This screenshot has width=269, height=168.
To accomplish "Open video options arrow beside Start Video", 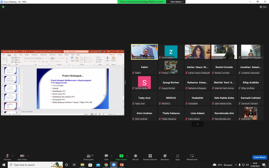I will point(28,156).
